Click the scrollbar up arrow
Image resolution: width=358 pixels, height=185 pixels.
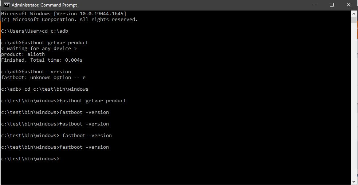[354, 14]
